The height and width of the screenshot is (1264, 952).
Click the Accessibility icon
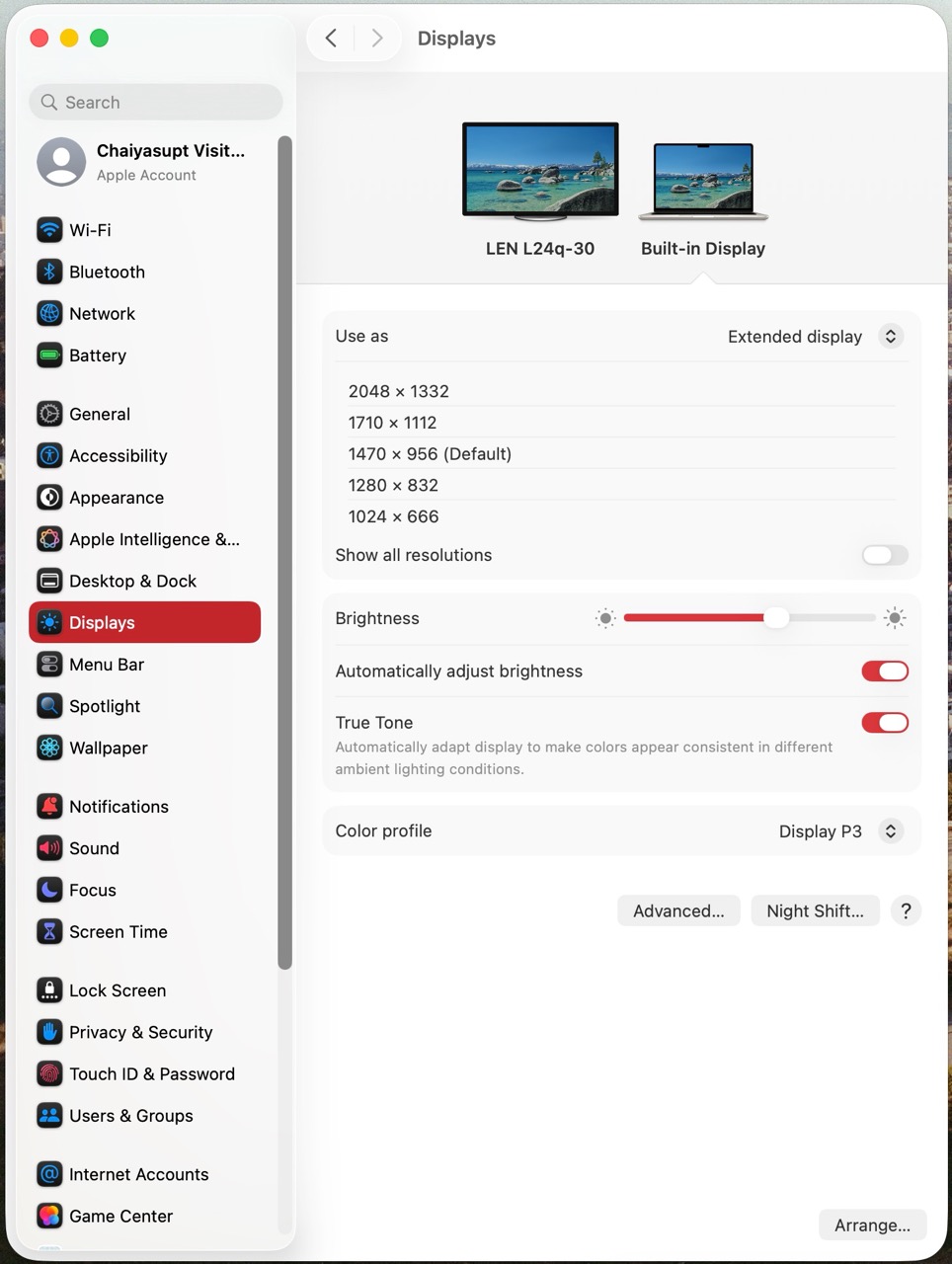click(49, 455)
